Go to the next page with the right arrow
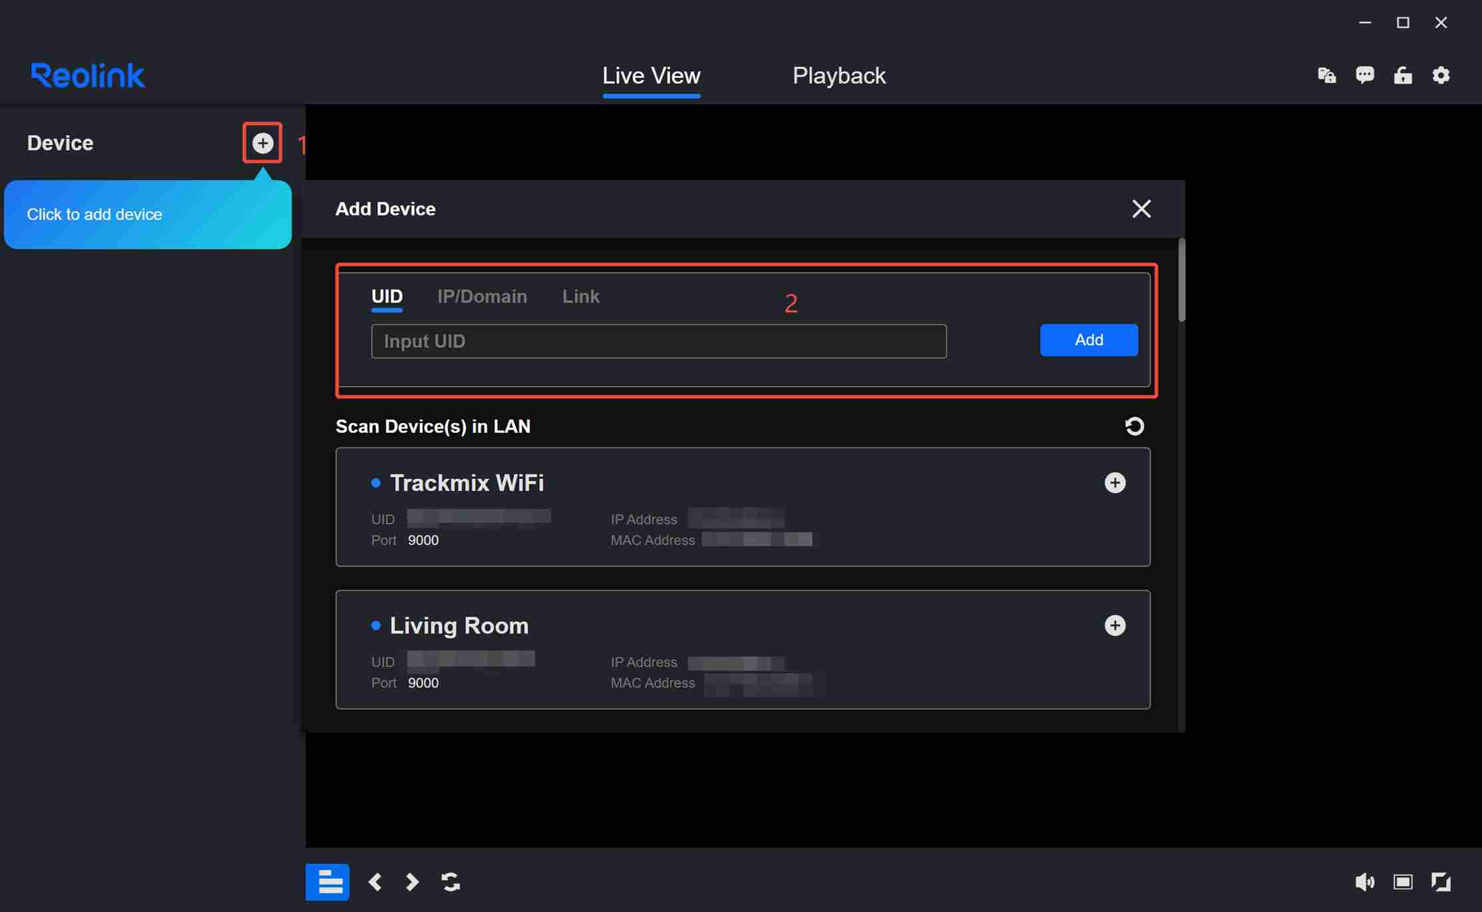The width and height of the screenshot is (1482, 912). click(x=412, y=882)
